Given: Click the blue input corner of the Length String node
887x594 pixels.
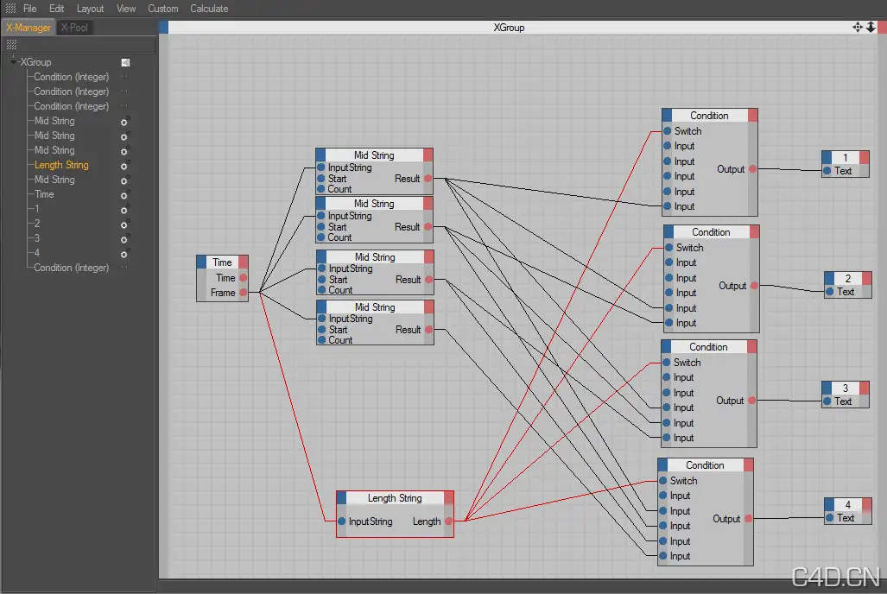Looking at the screenshot, I should (342, 498).
